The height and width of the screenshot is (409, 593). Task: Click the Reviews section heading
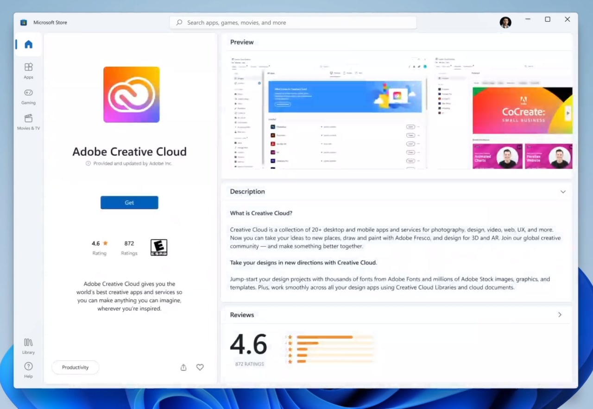pos(242,315)
